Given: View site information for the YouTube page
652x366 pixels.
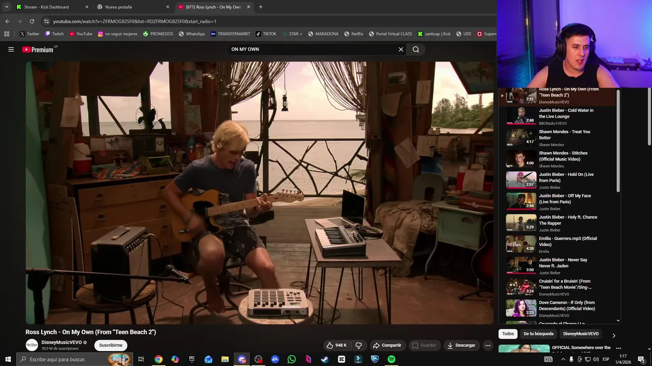Looking at the screenshot, I should coord(46,21).
